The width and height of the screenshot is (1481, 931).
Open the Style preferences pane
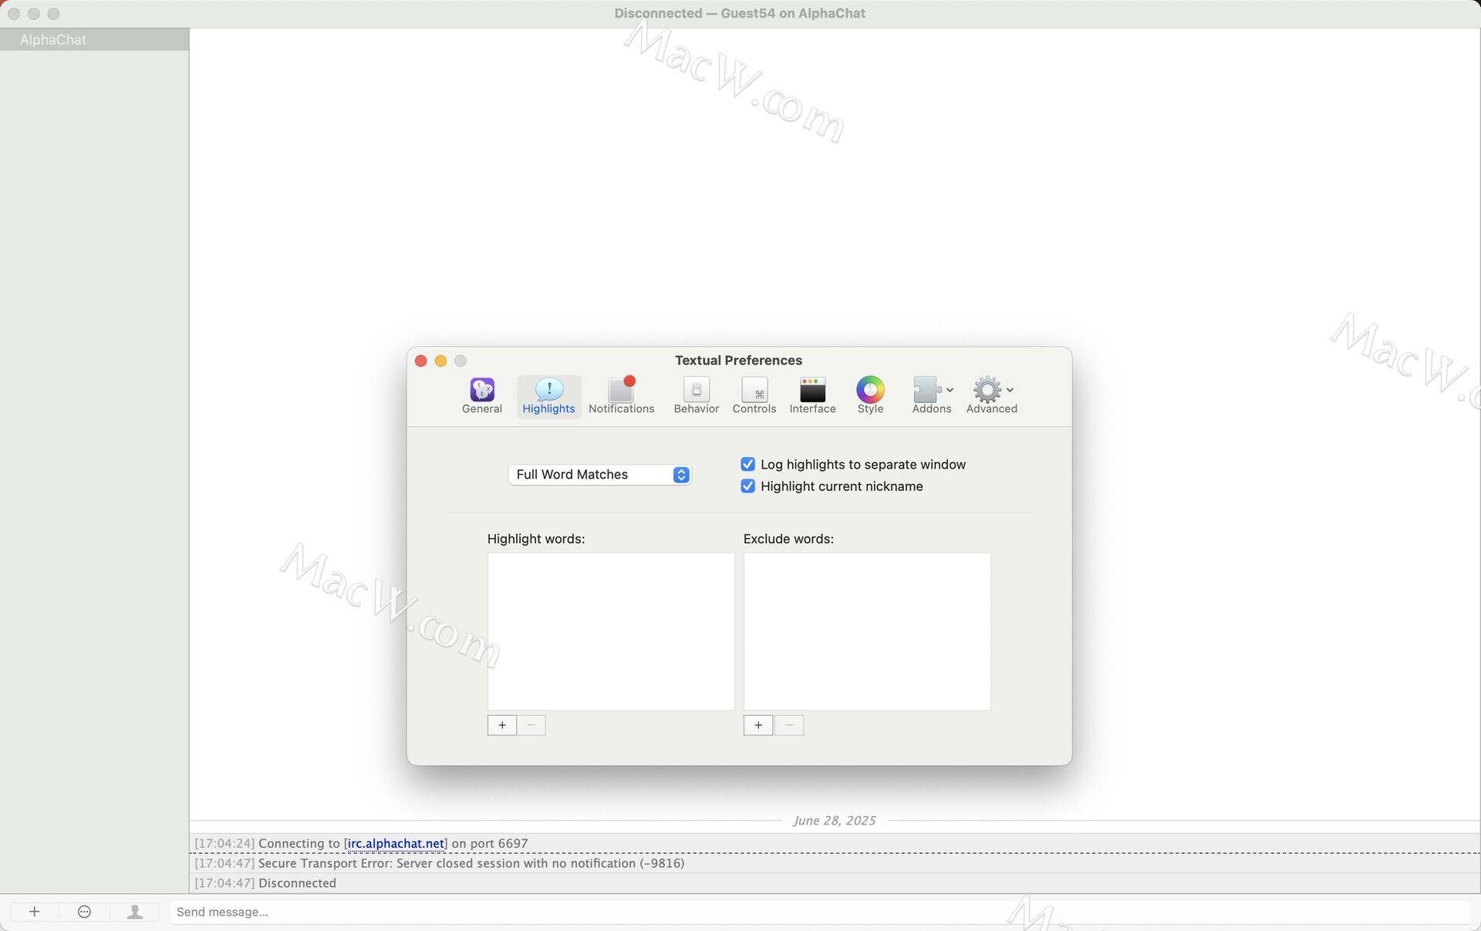[x=870, y=396]
